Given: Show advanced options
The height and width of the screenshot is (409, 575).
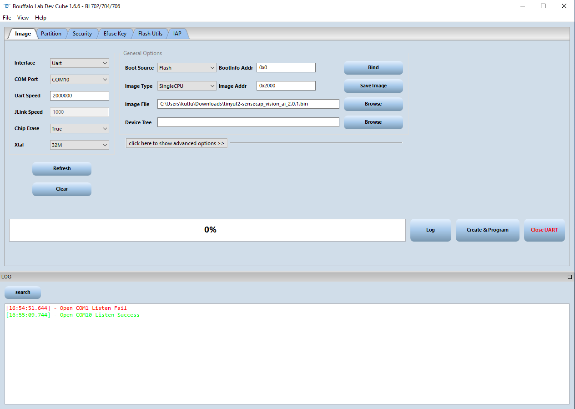Looking at the screenshot, I should click(176, 143).
